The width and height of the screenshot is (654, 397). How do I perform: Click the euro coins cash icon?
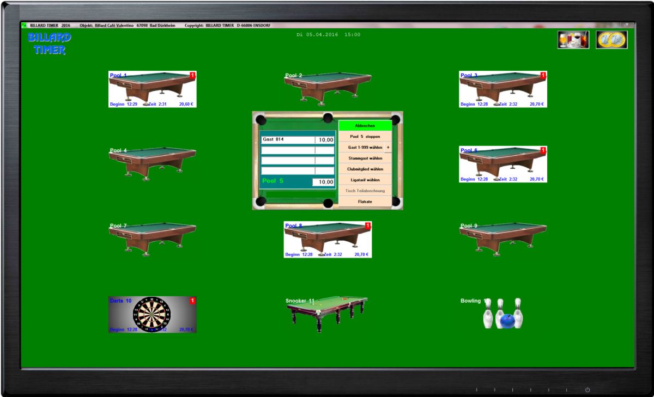(611, 40)
